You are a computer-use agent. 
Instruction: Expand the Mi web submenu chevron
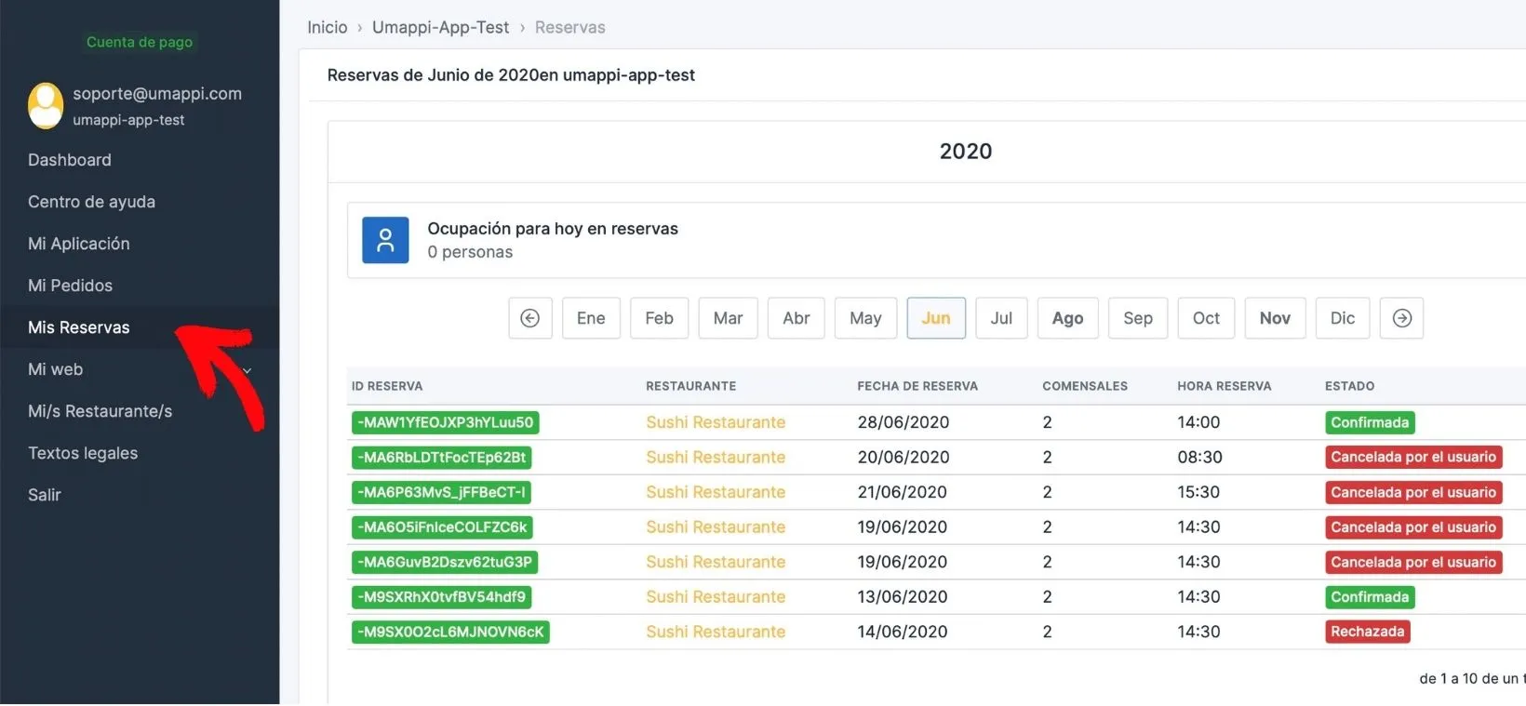click(248, 370)
